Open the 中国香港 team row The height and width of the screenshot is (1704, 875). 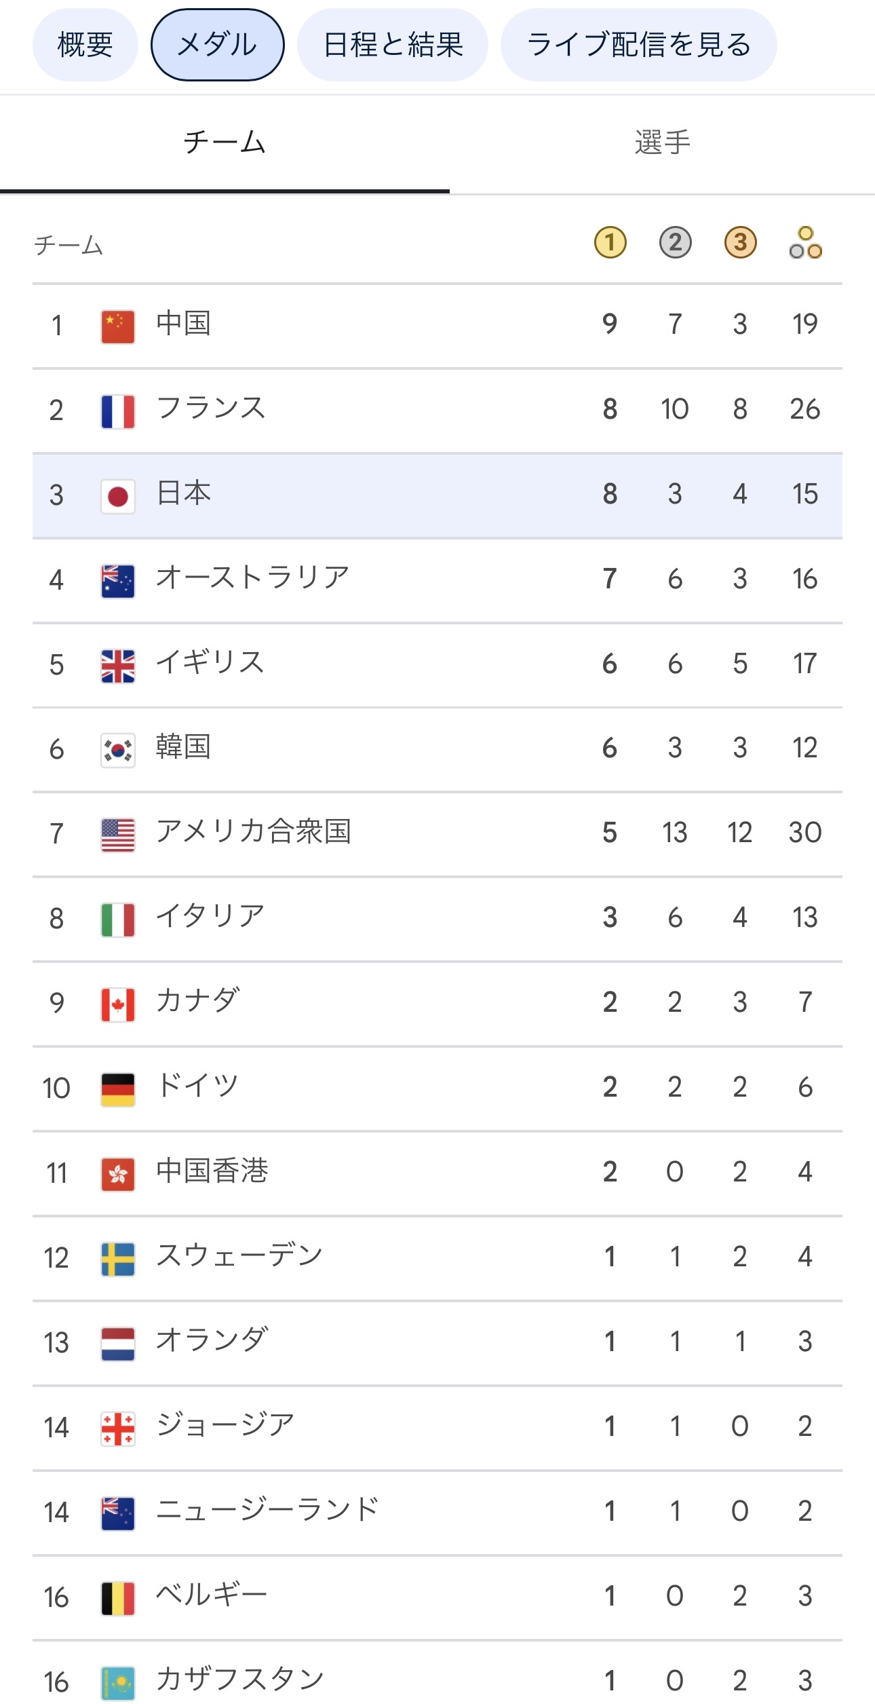coord(437,1173)
